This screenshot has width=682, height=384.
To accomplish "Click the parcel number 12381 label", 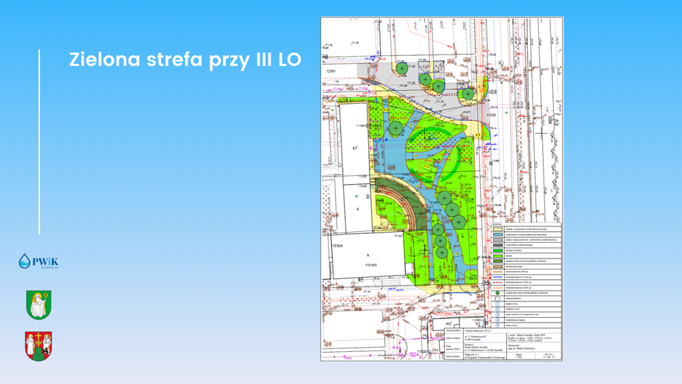I will 332,72.
